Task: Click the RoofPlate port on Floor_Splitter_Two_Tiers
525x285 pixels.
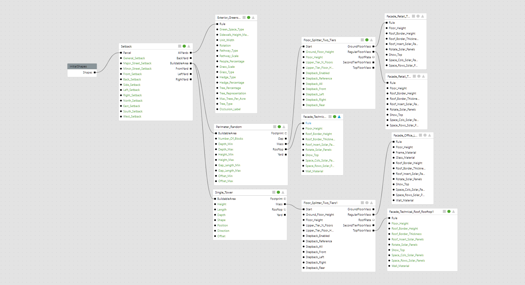Action: point(373,57)
